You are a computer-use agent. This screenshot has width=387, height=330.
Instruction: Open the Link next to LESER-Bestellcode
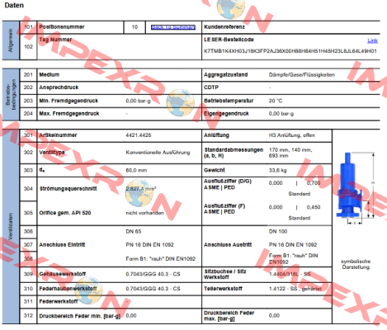(x=372, y=40)
